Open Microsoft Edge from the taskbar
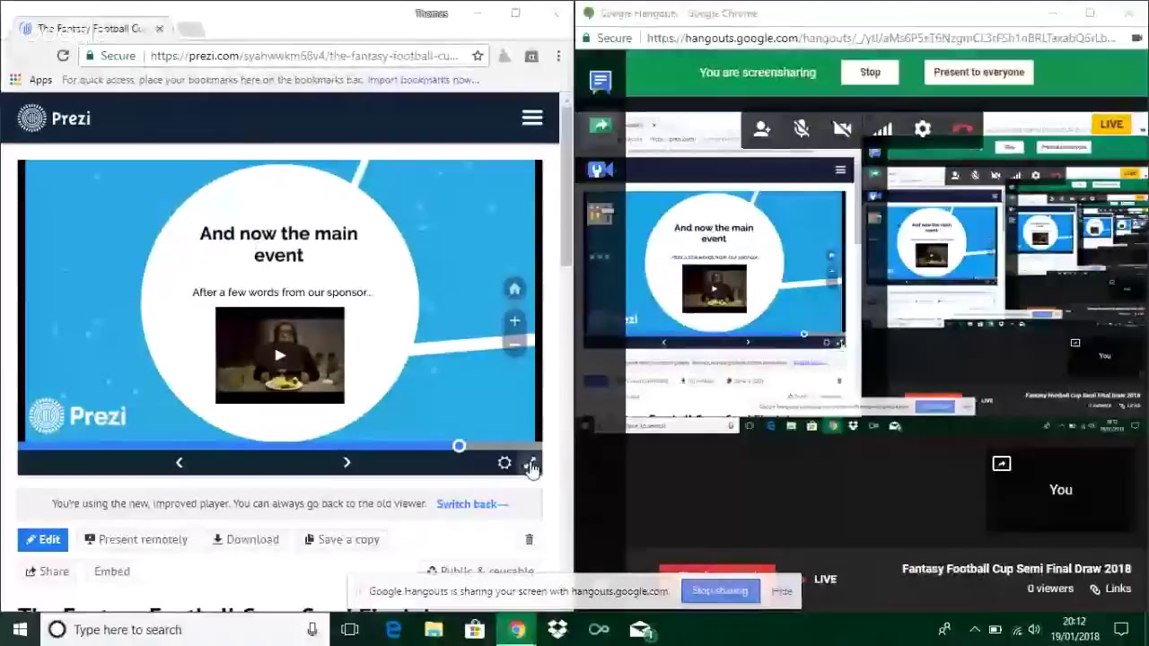This screenshot has width=1149, height=646. point(393,630)
